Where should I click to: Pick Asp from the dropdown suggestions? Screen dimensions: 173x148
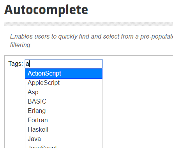[x=64, y=92]
